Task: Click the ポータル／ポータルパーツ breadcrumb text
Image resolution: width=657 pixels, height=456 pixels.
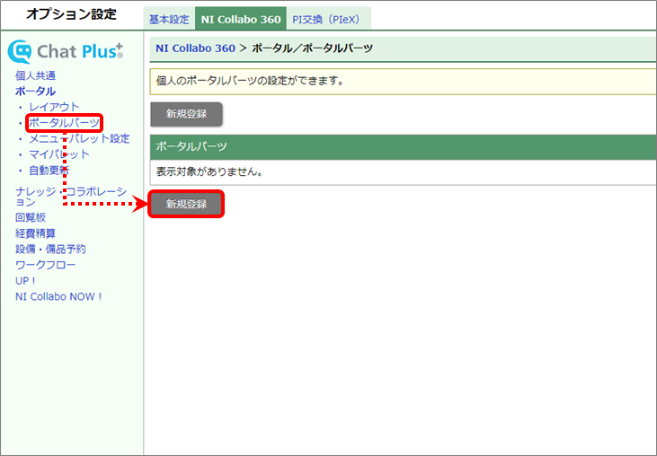Action: (x=312, y=48)
